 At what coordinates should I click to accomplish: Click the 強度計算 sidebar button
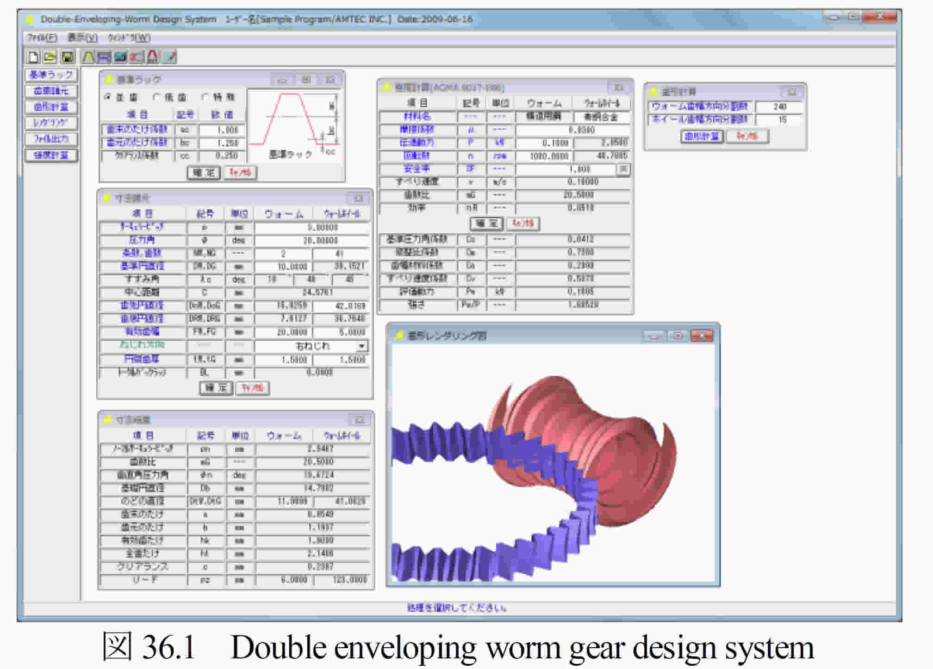tap(51, 155)
